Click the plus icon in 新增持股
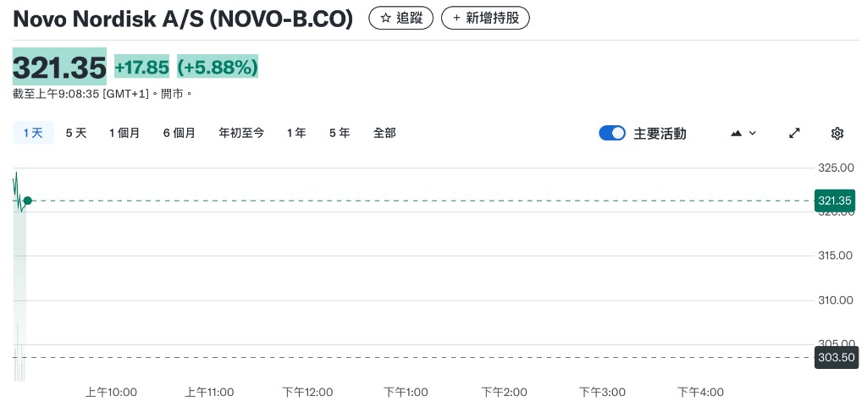Image resolution: width=867 pixels, height=407 pixels. click(457, 18)
